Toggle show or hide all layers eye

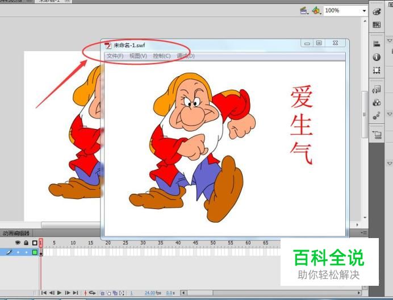18,243
